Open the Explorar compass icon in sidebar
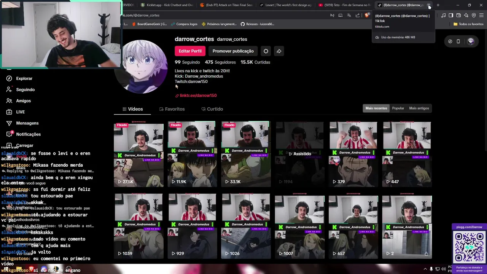Image resolution: width=487 pixels, height=274 pixels. (x=9, y=78)
